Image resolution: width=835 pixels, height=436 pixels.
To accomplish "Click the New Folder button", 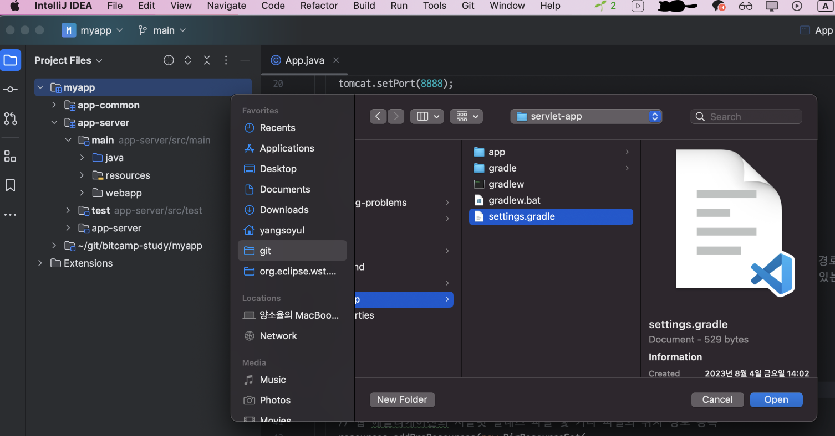I will pos(402,399).
